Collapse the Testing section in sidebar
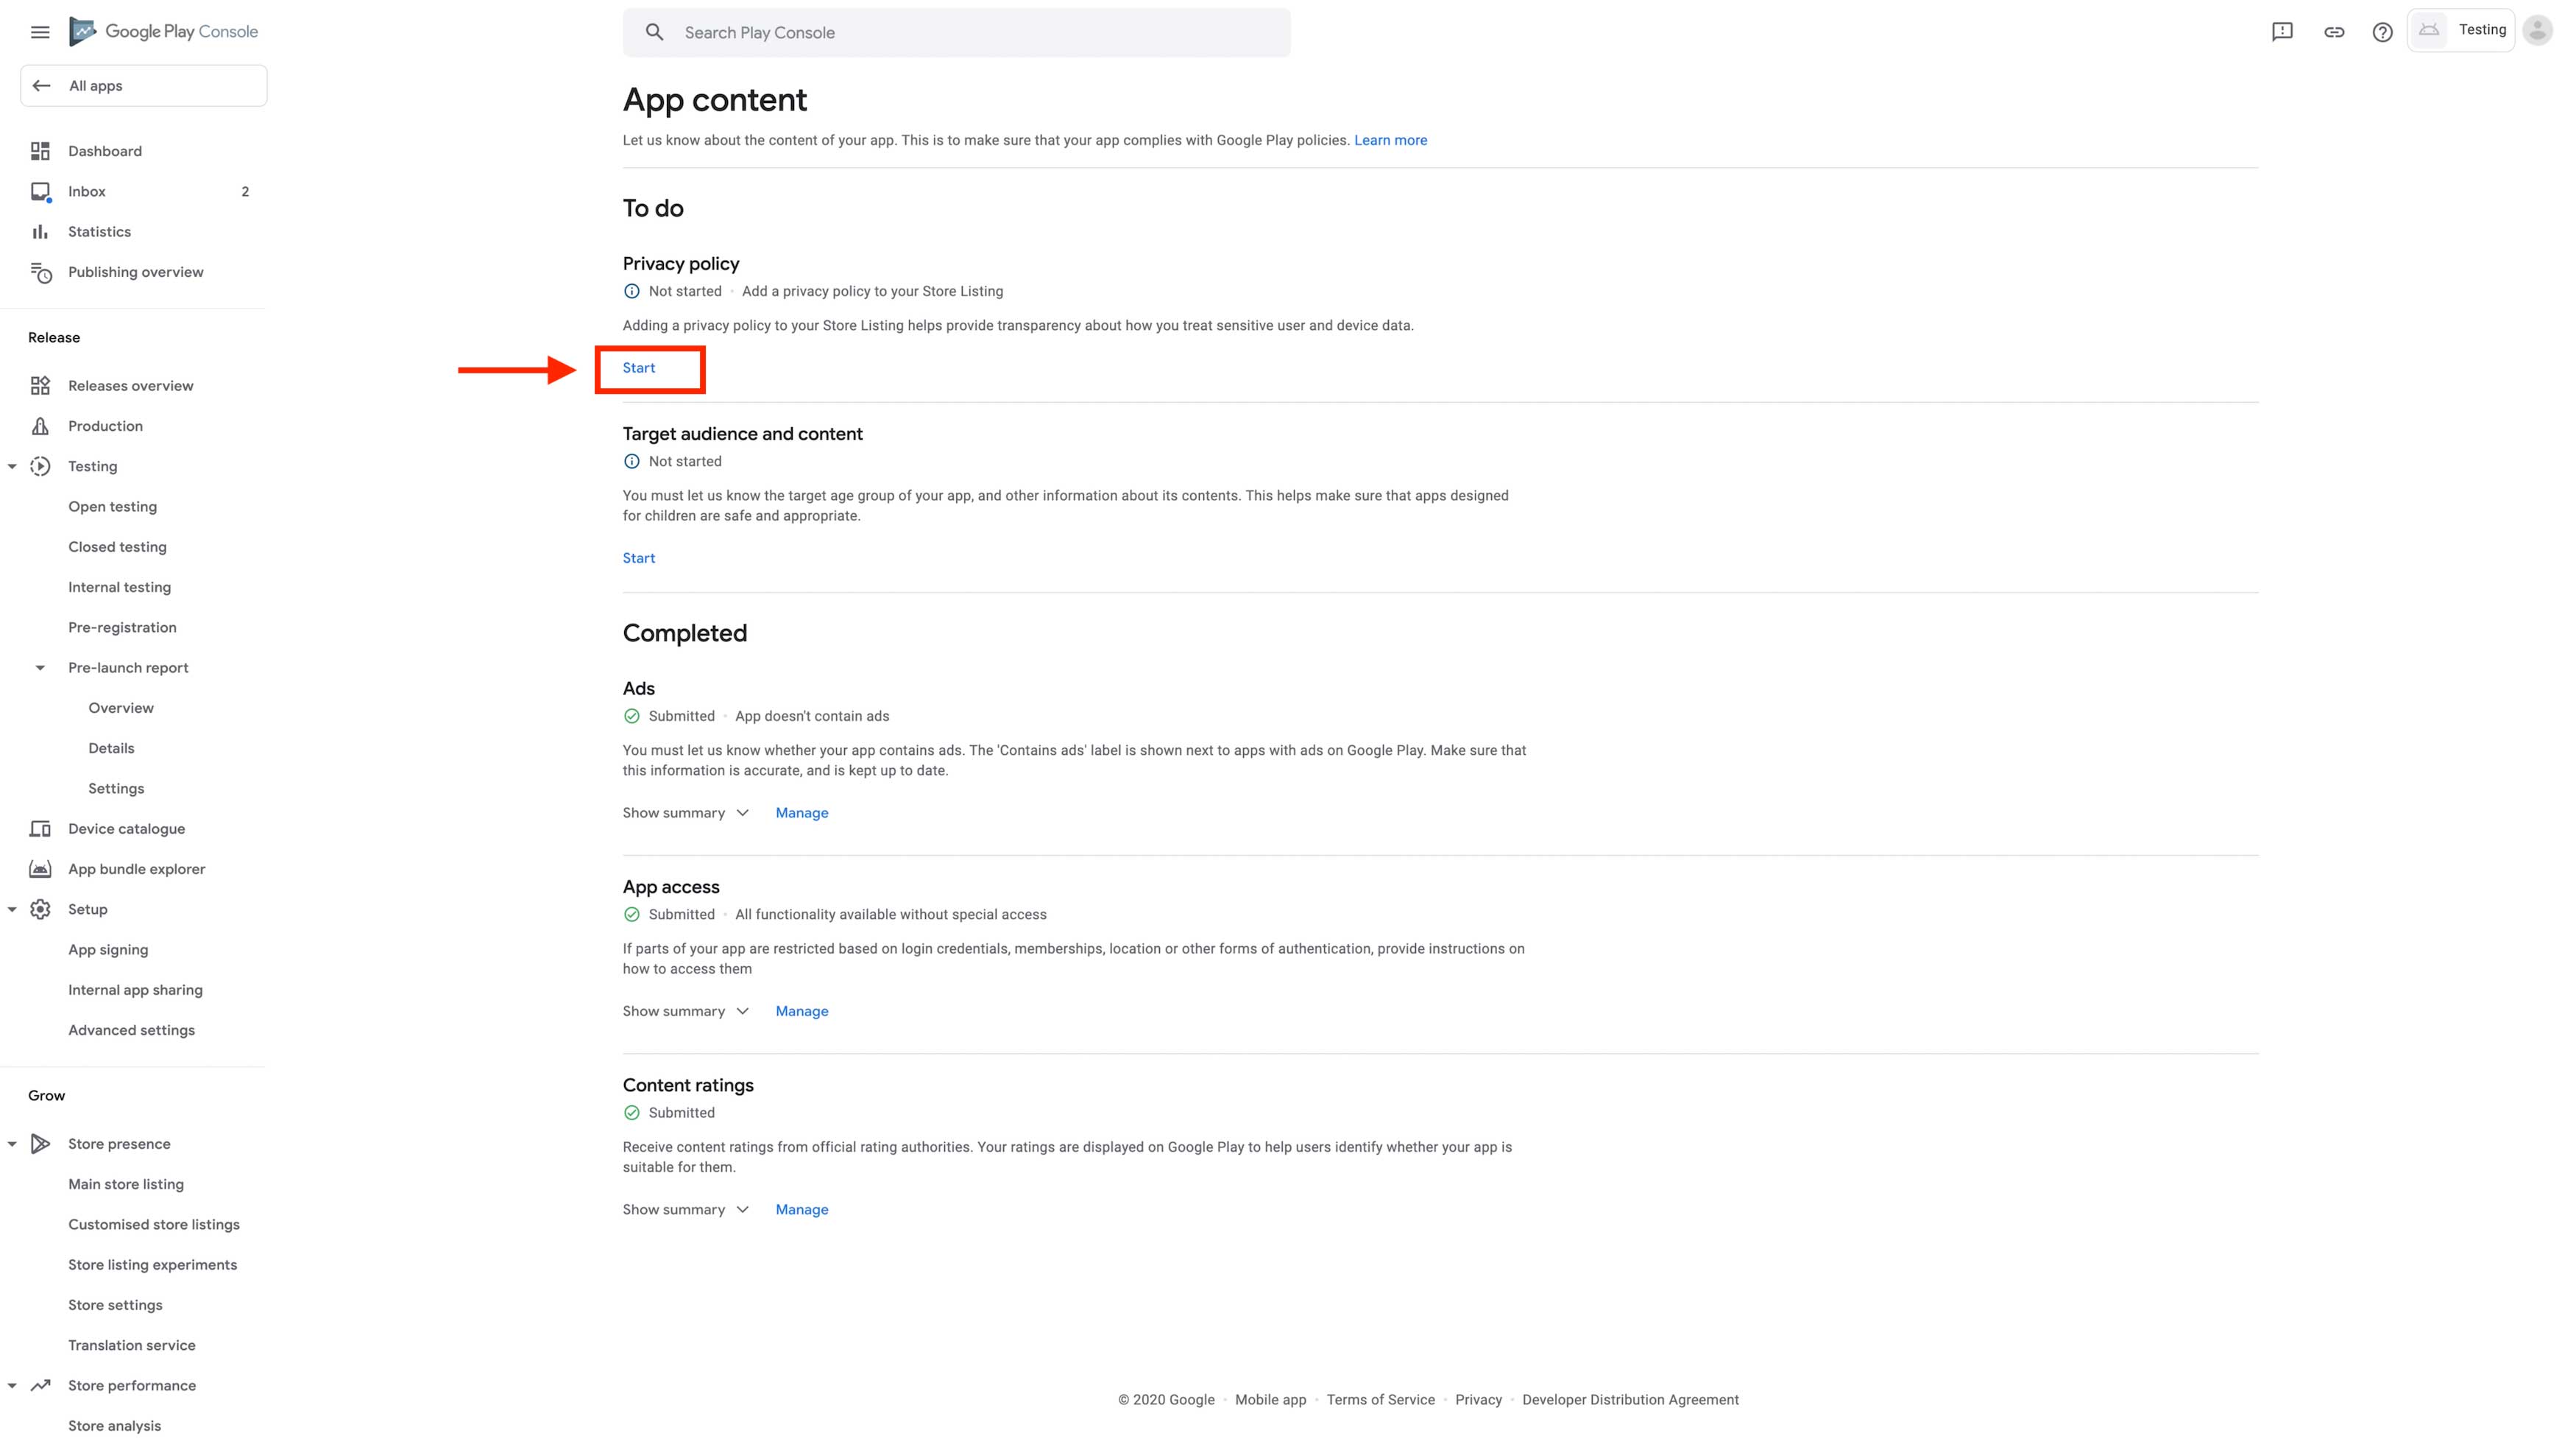 click(x=12, y=466)
